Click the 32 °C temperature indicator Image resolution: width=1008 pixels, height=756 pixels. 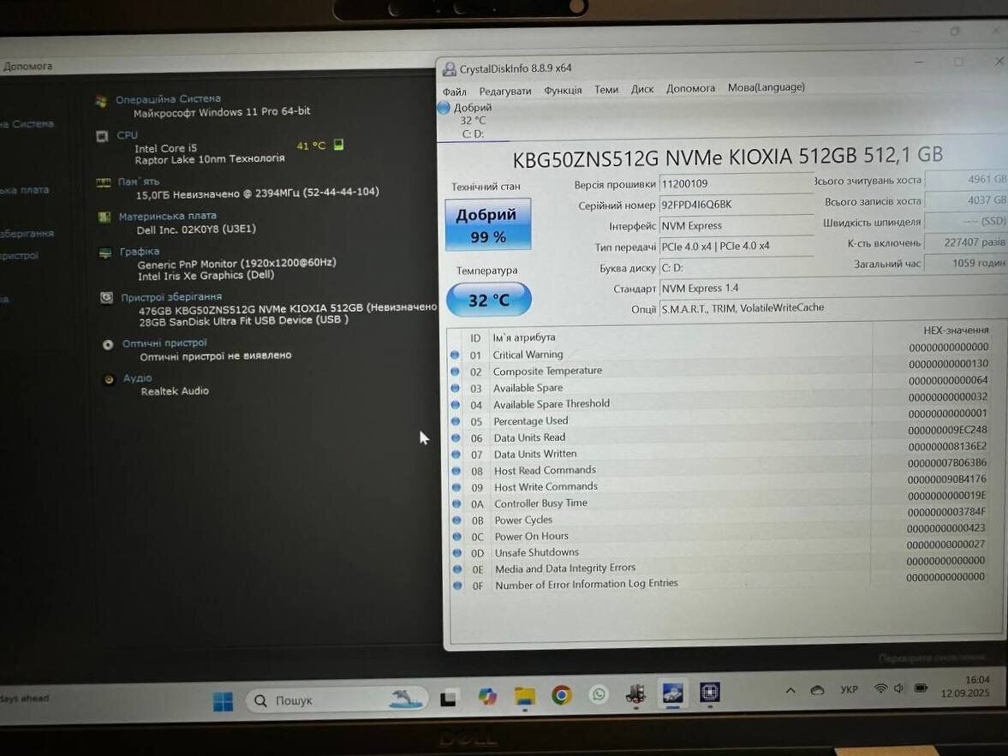point(488,300)
